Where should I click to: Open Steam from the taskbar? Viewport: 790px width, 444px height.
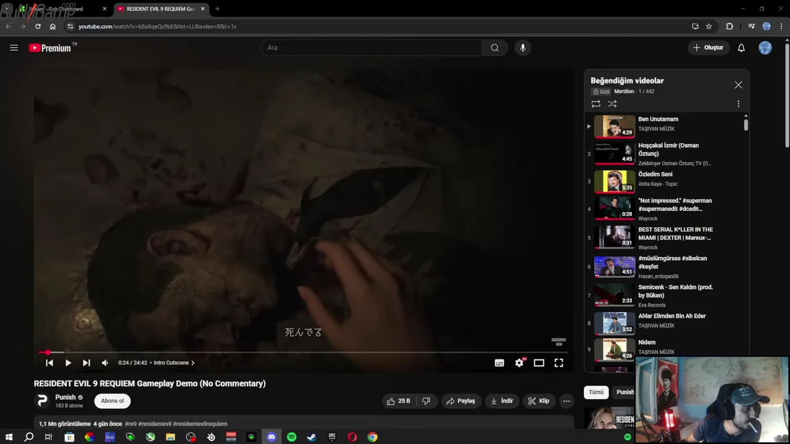pos(312,437)
